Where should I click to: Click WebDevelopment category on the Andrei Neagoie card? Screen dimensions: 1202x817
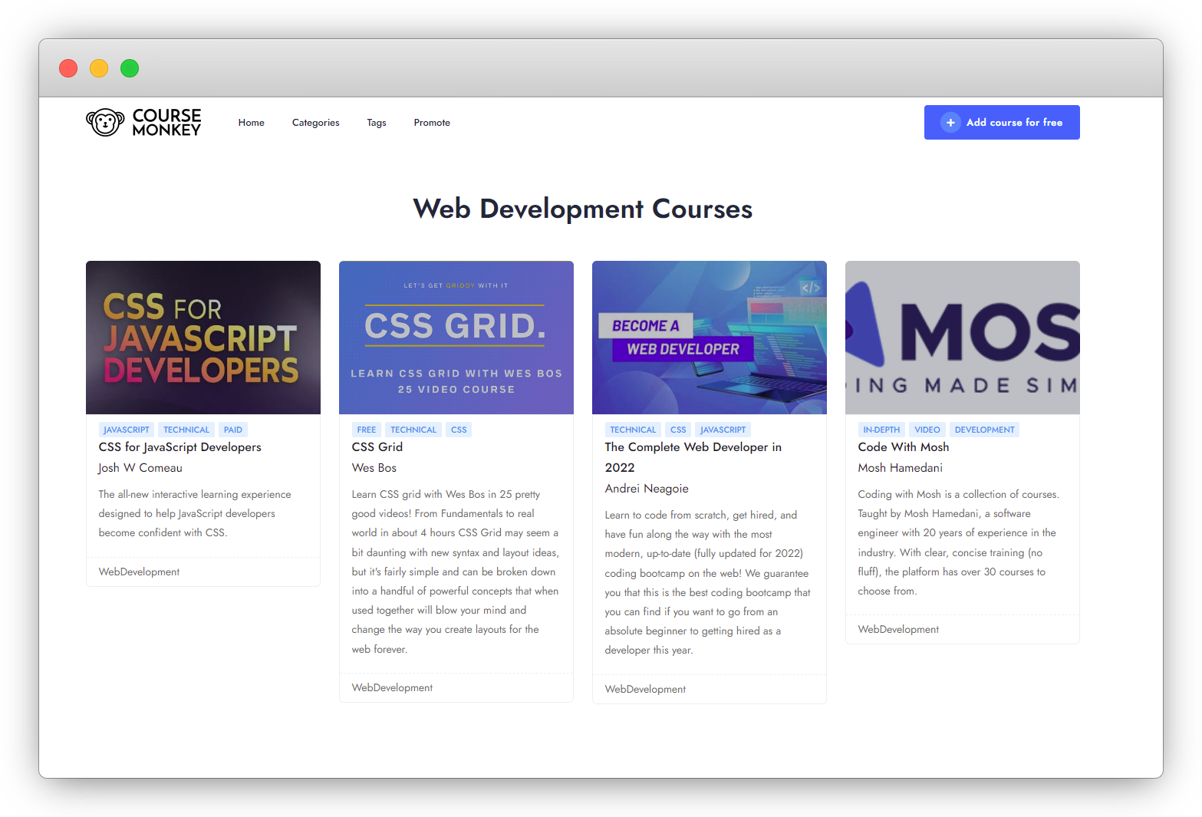click(645, 689)
